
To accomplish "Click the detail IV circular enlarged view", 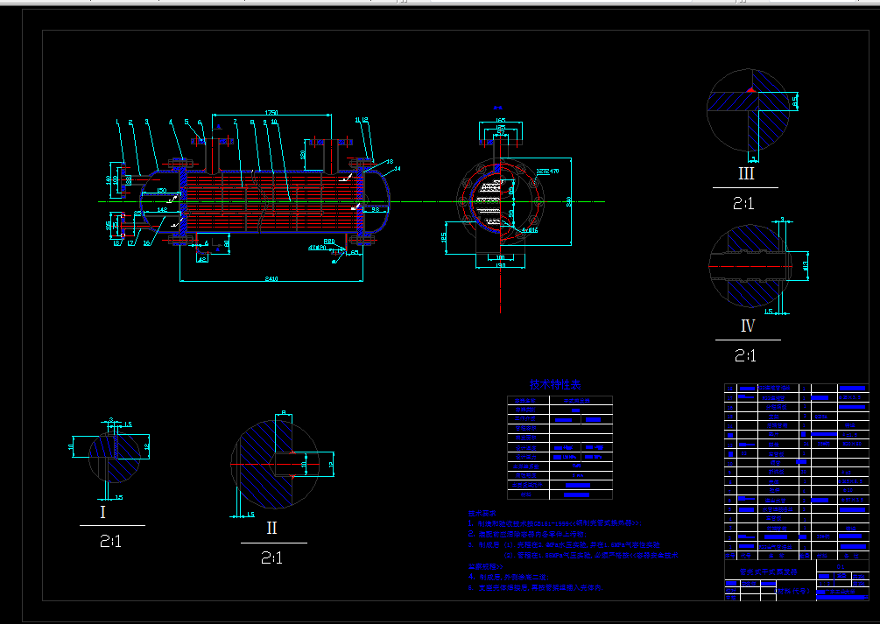I will pos(750,266).
